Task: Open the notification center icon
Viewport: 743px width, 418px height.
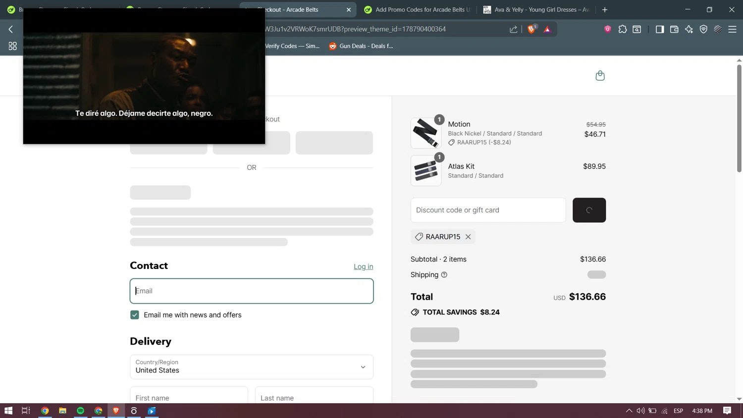Action: 727,411
